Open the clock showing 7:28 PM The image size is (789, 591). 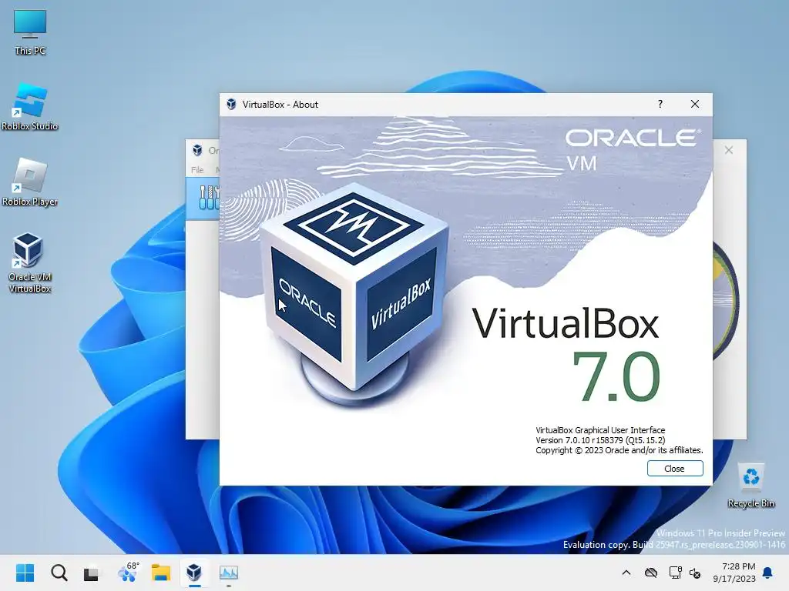pos(734,573)
